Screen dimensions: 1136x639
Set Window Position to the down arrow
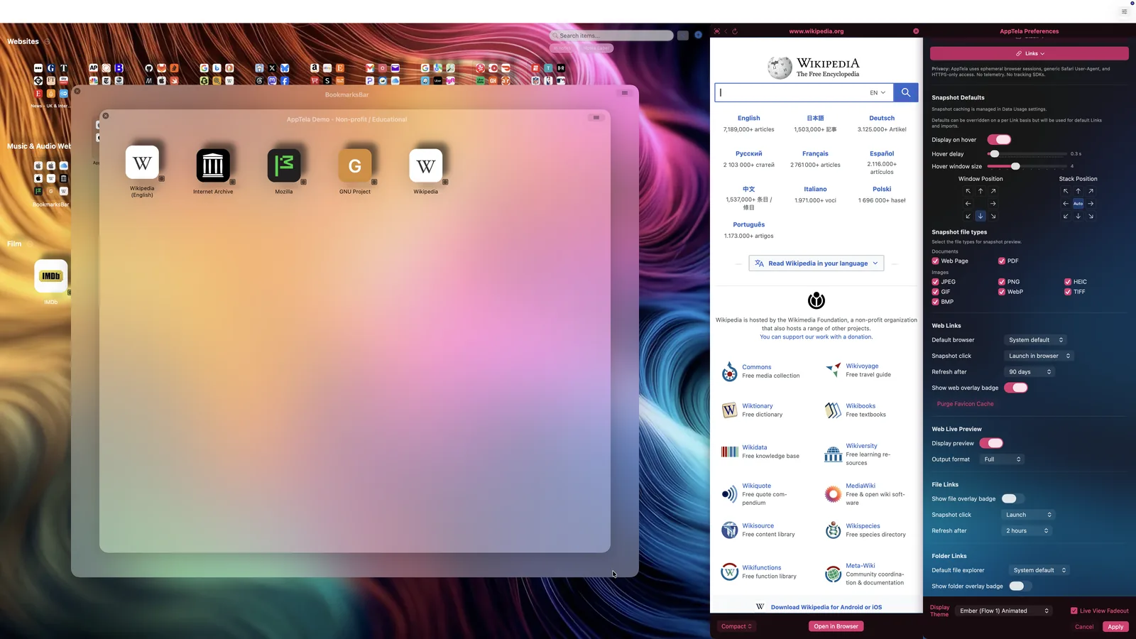(x=981, y=216)
